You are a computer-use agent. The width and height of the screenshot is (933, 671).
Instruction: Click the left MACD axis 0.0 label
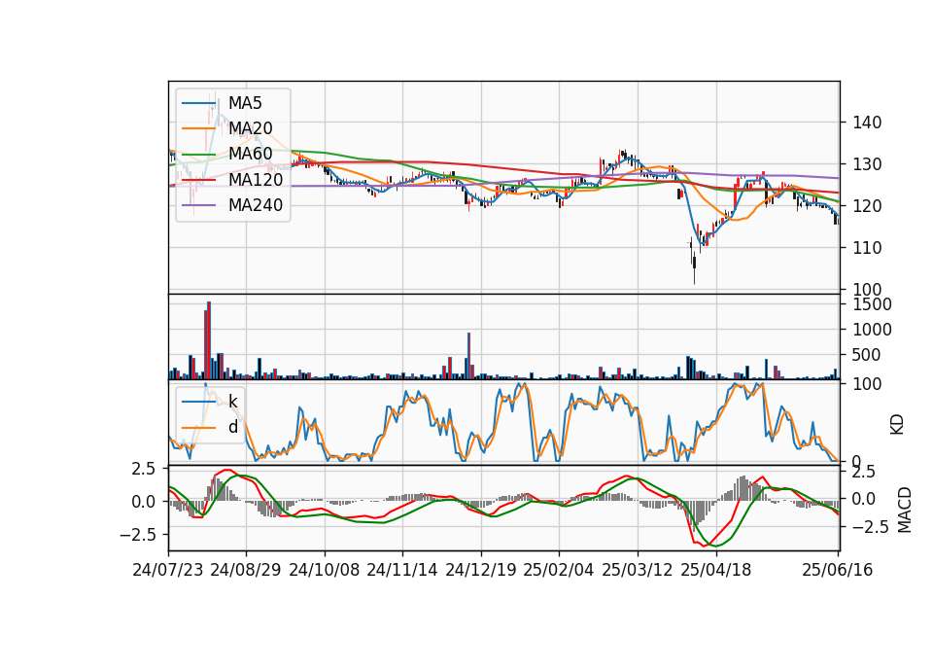click(143, 502)
